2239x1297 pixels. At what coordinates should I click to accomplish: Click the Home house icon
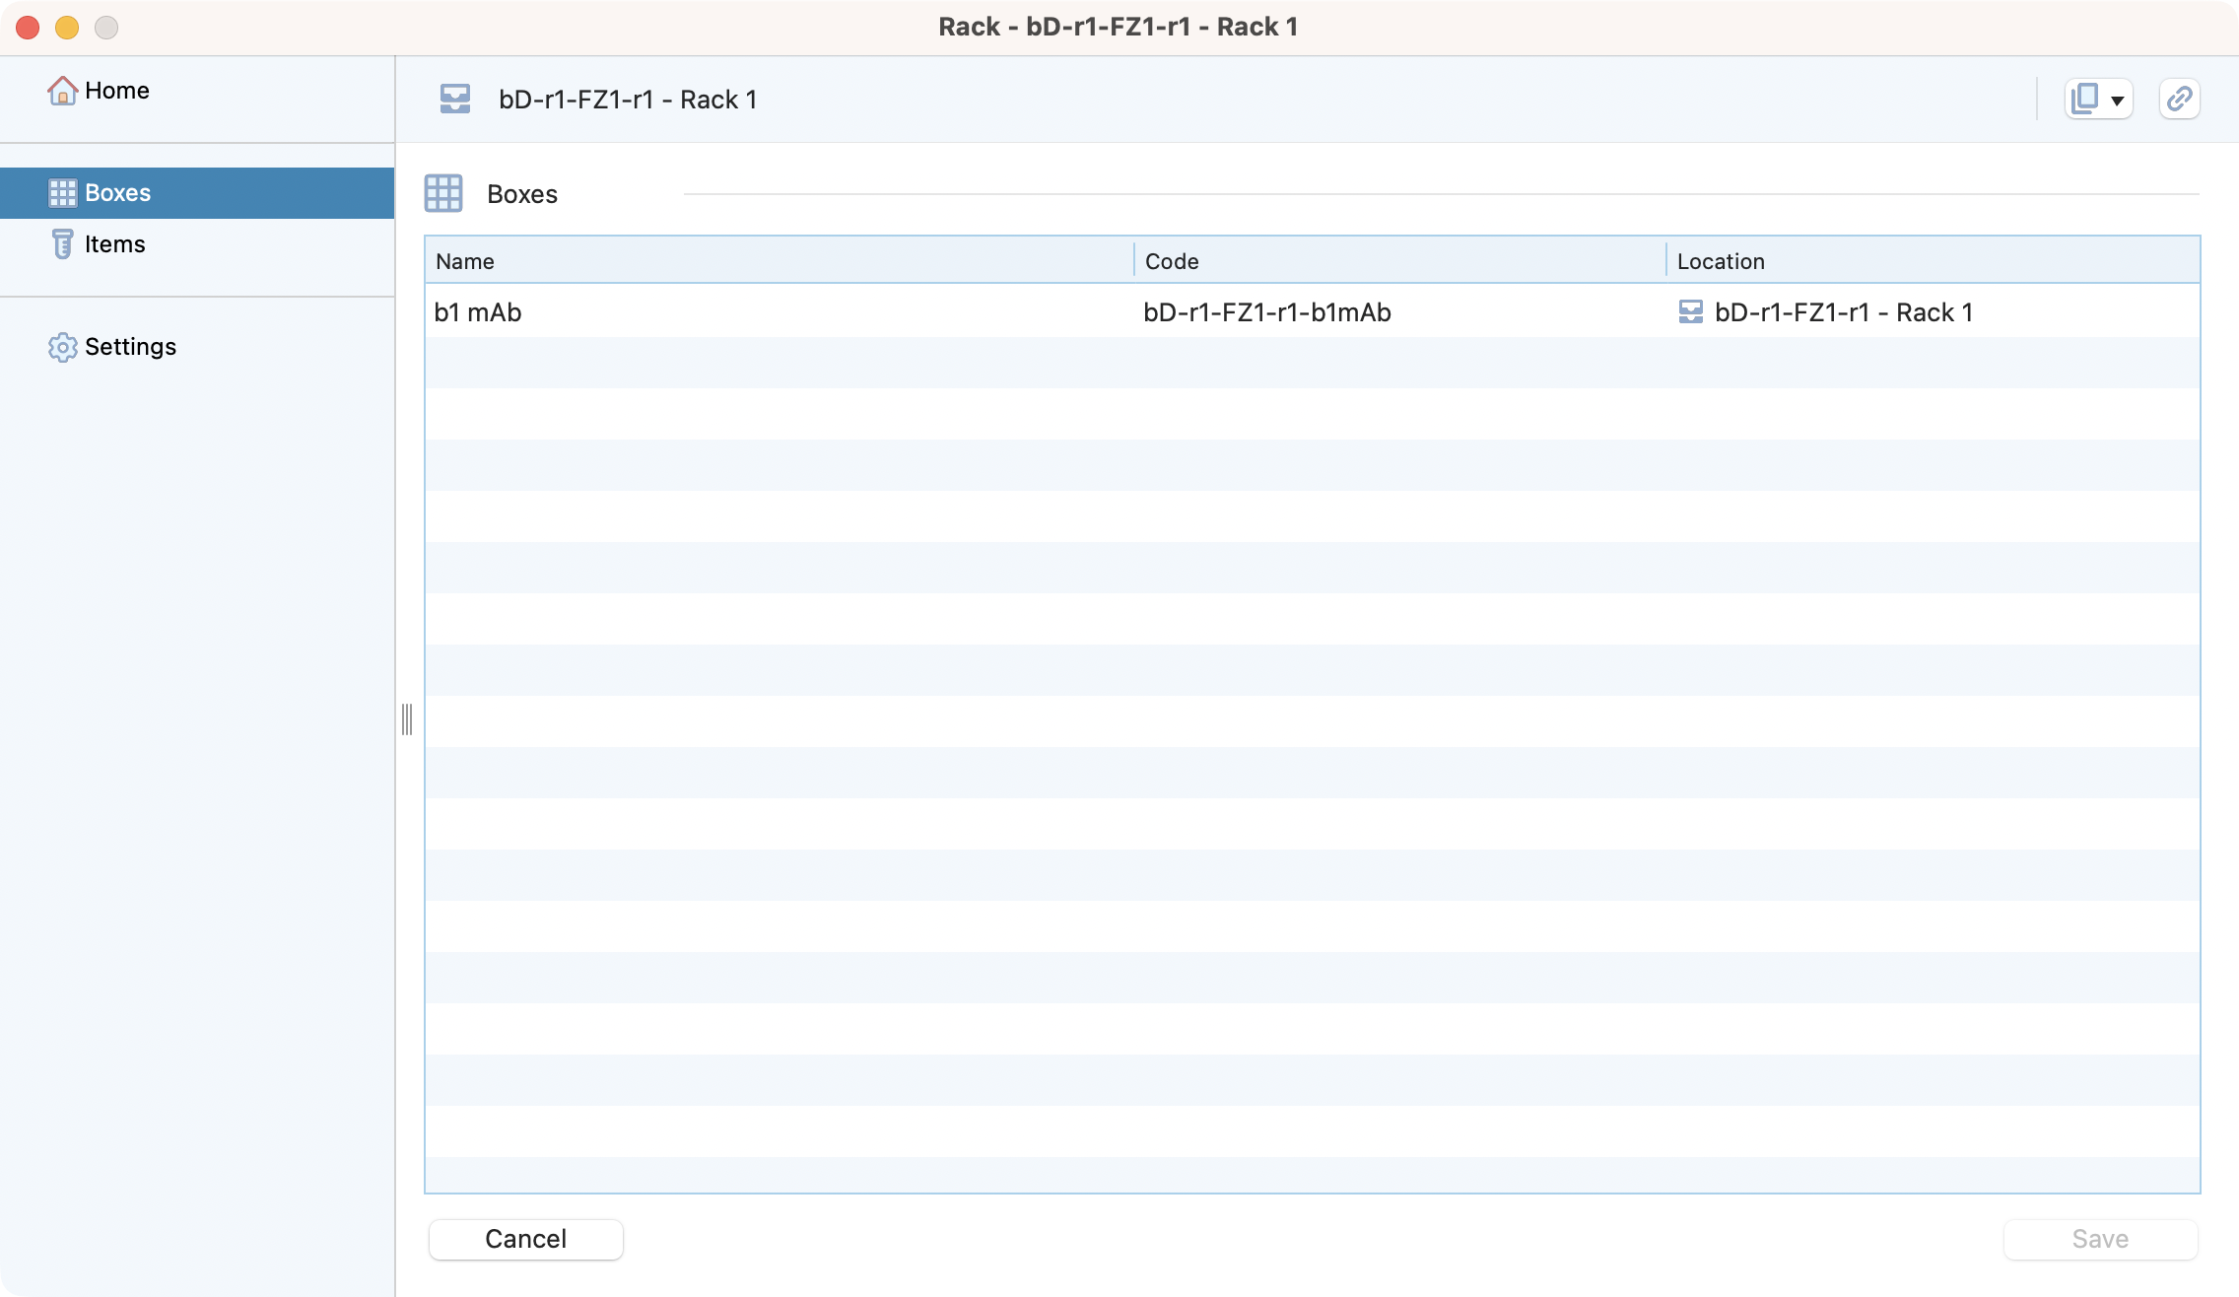coord(62,91)
